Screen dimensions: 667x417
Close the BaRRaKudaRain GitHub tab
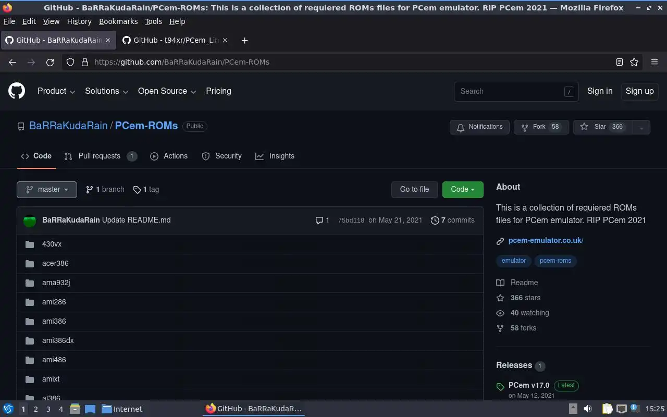pyautogui.click(x=108, y=40)
